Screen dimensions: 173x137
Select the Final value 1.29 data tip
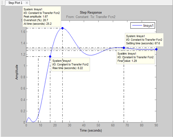136,57
